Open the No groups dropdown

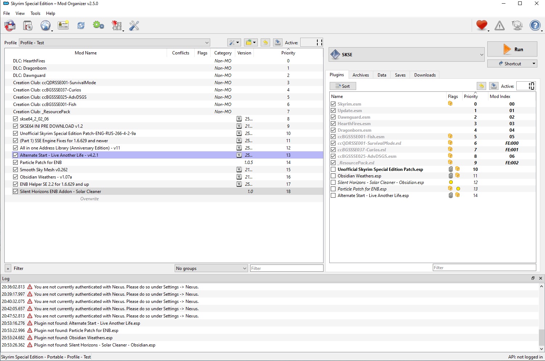point(211,268)
